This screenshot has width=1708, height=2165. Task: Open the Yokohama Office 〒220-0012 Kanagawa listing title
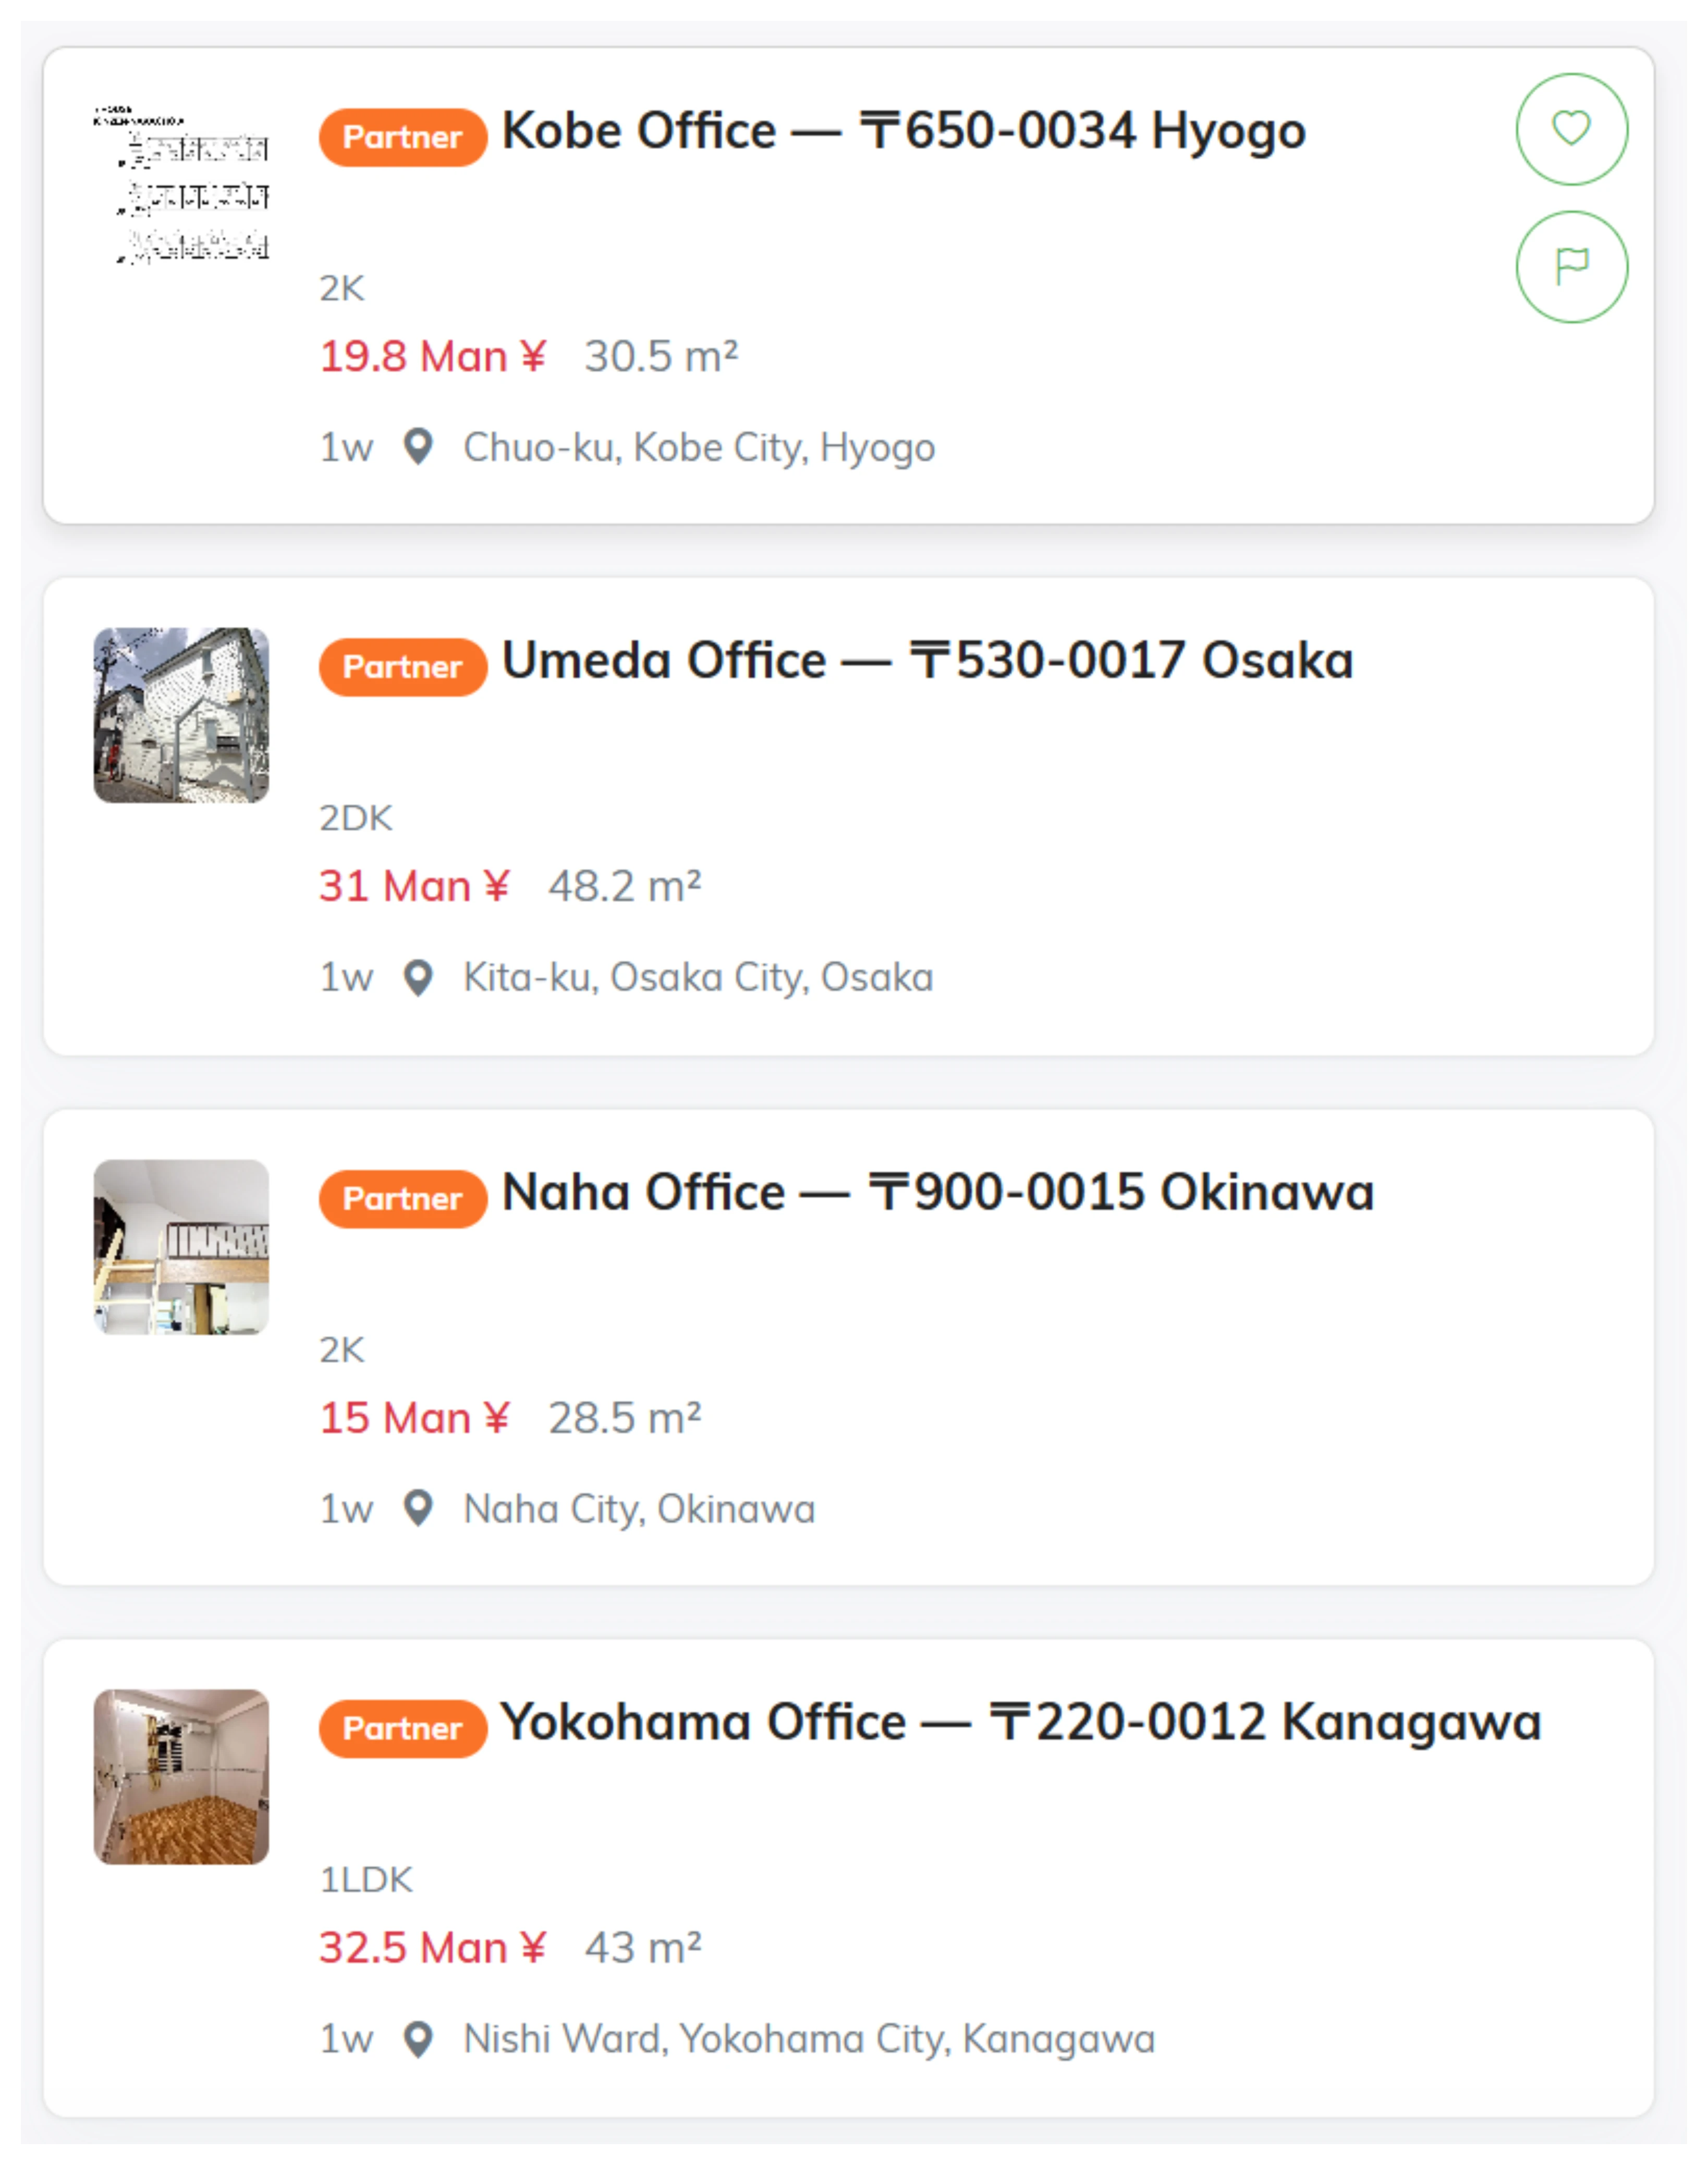point(1020,1722)
